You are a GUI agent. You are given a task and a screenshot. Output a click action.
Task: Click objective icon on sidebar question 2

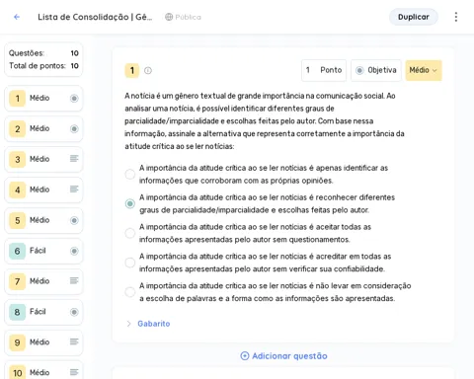coord(74,128)
